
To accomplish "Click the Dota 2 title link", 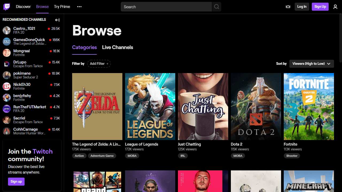I will click(237, 144).
